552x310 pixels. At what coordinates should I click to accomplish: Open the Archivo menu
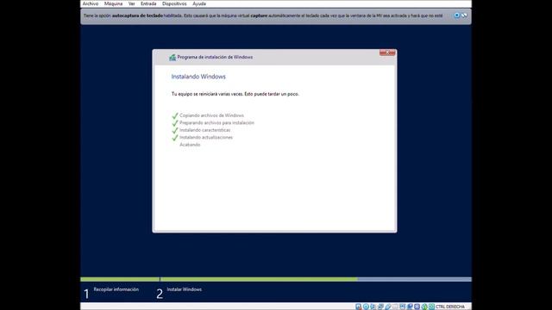click(91, 3)
